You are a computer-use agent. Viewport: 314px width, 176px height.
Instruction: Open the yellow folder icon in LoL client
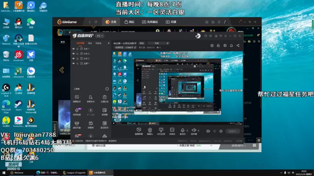(x=249, y=41)
